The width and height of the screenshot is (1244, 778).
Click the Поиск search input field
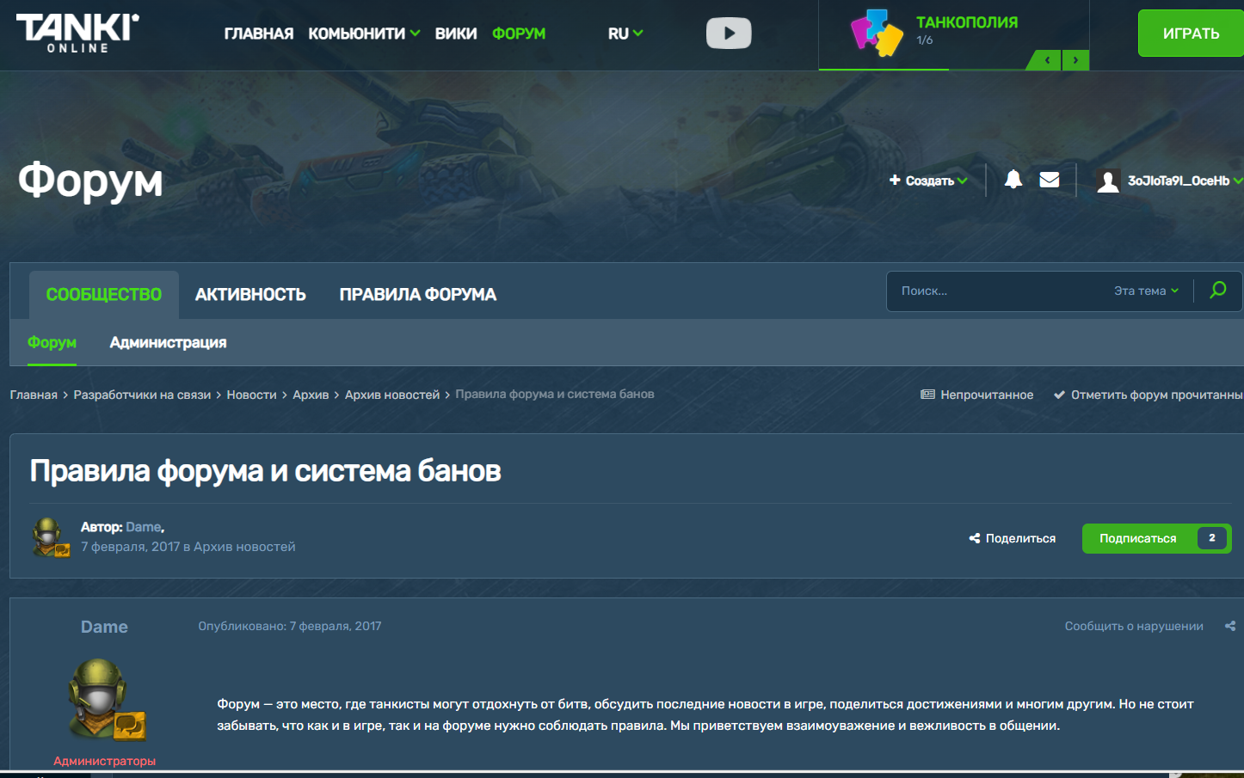998,291
